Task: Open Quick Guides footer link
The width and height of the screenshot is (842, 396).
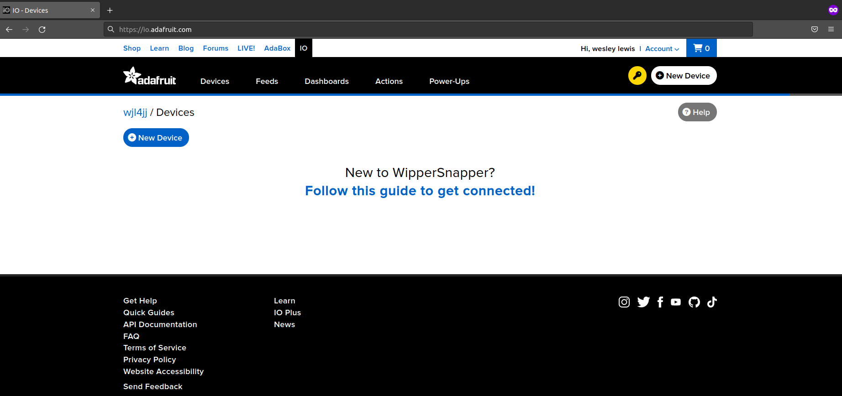Action: (x=149, y=313)
